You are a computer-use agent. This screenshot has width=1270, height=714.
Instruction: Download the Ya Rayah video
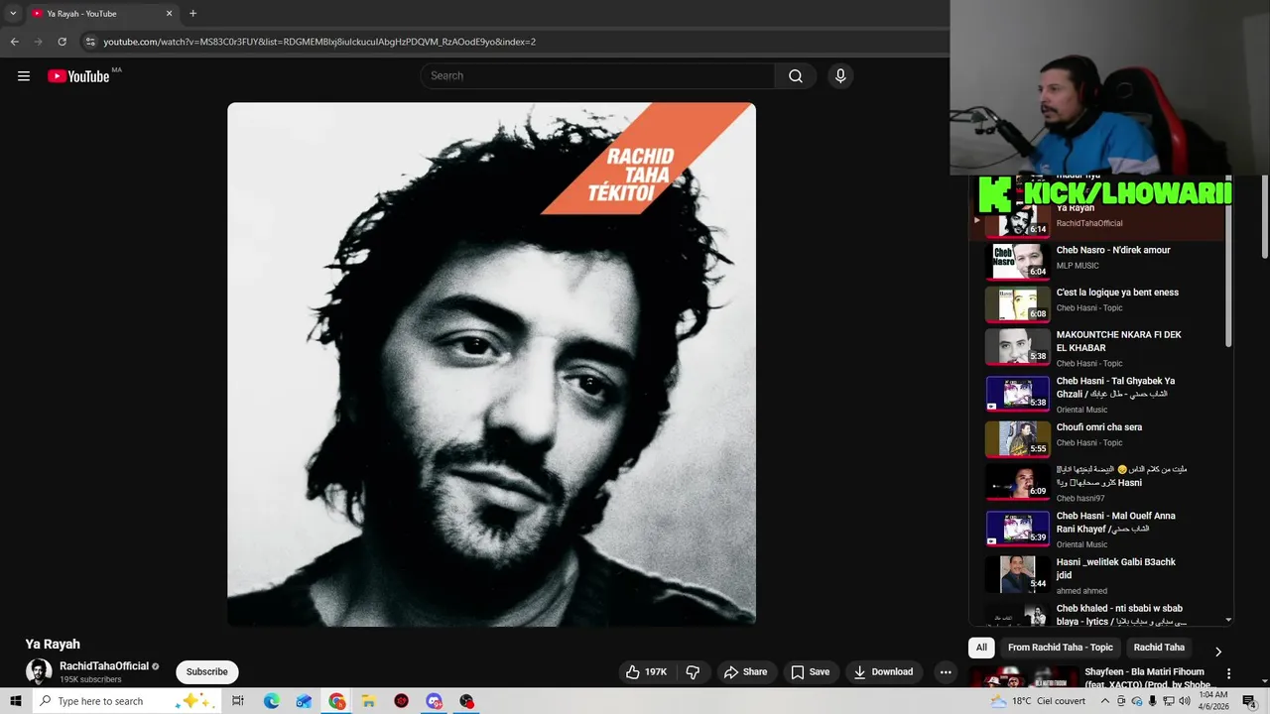point(883,671)
